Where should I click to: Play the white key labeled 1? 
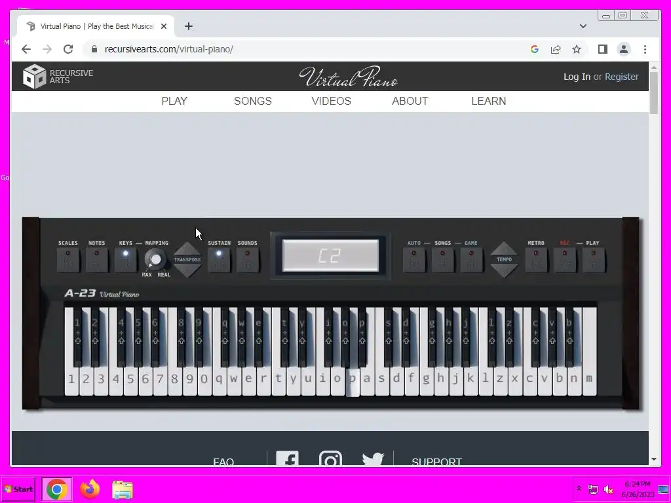[71, 379]
